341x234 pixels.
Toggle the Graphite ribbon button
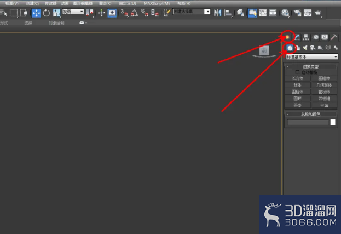(252, 13)
